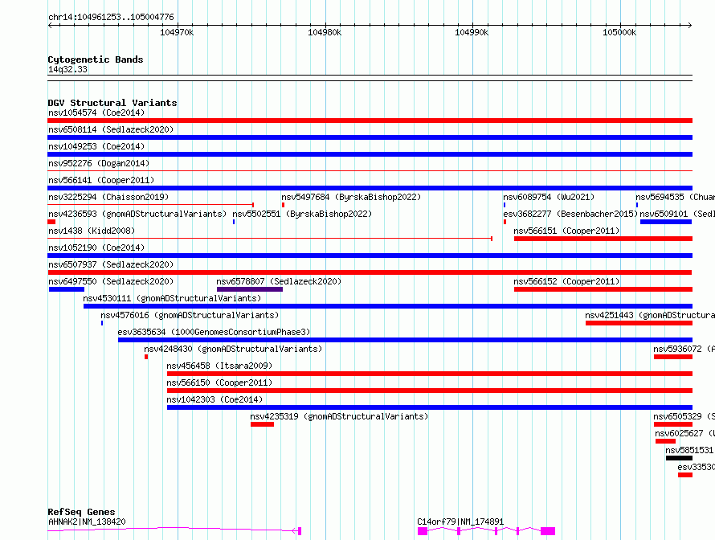This screenshot has height=540, width=715.
Task: Select the red bar under nsv6025627
Action: [x=665, y=441]
